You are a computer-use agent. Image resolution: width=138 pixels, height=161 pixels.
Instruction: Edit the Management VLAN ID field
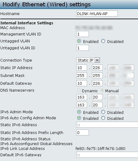click(x=83, y=34)
